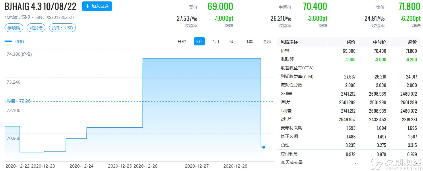423x171 pixels.
Task: Click the 72.100 axis label
Action: [x=13, y=110]
